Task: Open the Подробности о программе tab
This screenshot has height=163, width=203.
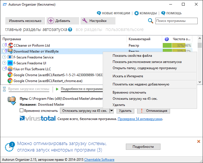Action: pos(82,89)
